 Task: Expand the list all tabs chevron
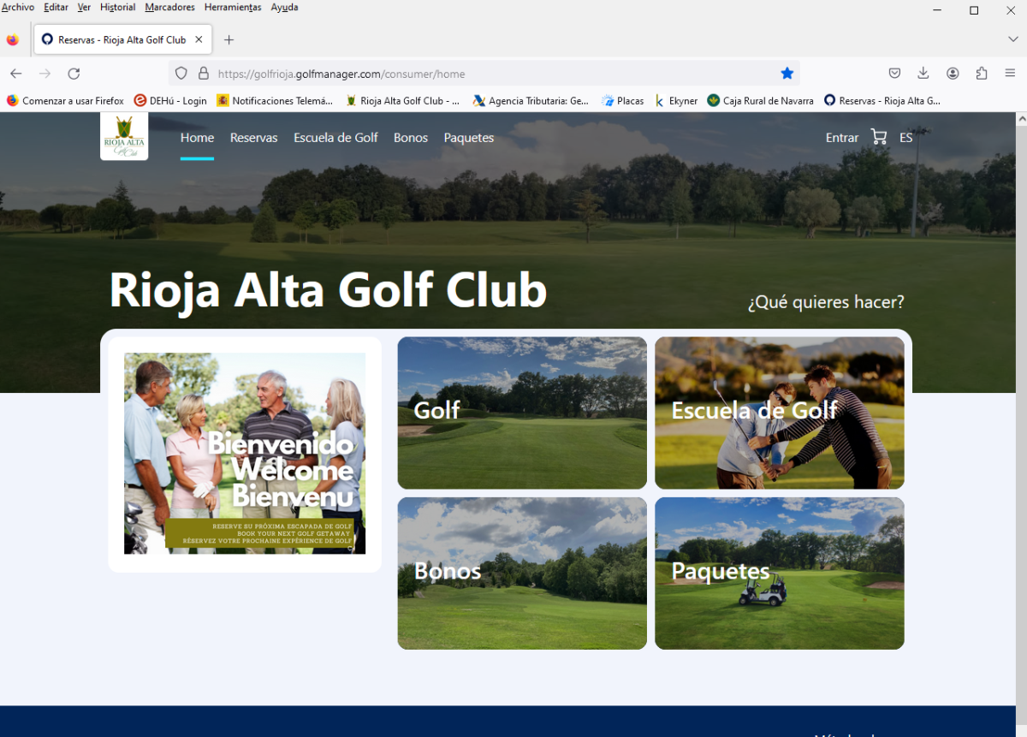1013,39
